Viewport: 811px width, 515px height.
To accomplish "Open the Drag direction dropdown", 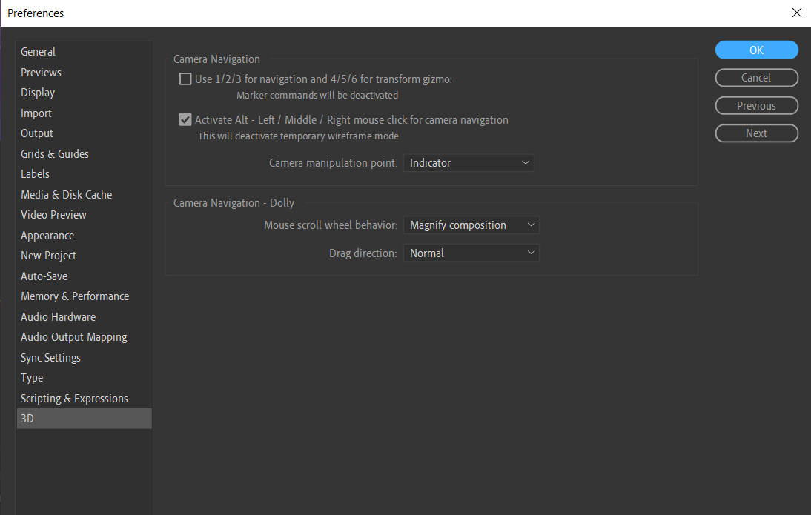I will [471, 252].
